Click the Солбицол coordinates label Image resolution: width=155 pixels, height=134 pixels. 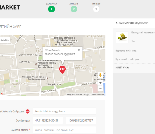coord(23,120)
